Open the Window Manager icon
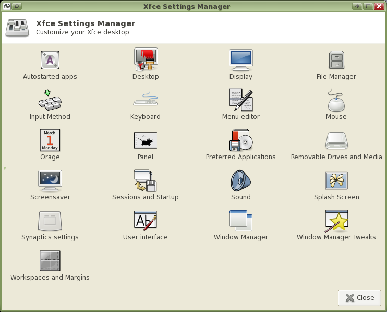 pyautogui.click(x=241, y=220)
